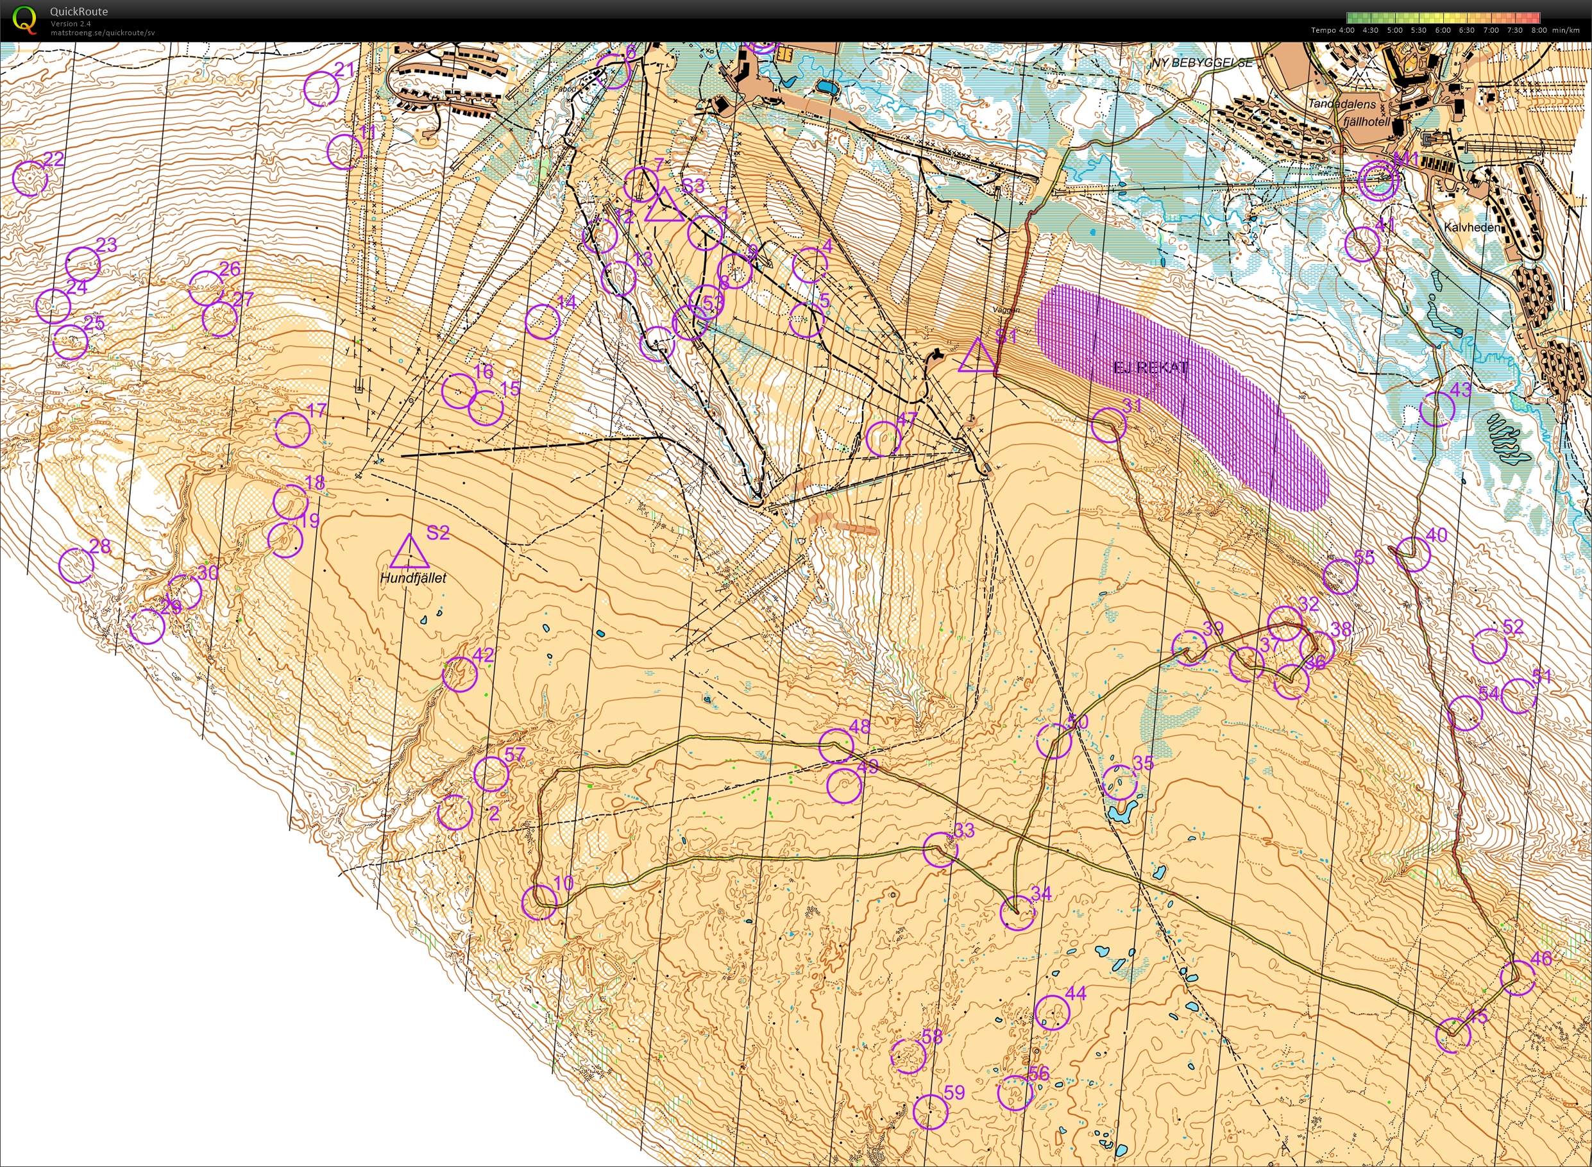Click the 'NY BEBYGGELSE' map label
This screenshot has width=1592, height=1167.
(x=1202, y=63)
